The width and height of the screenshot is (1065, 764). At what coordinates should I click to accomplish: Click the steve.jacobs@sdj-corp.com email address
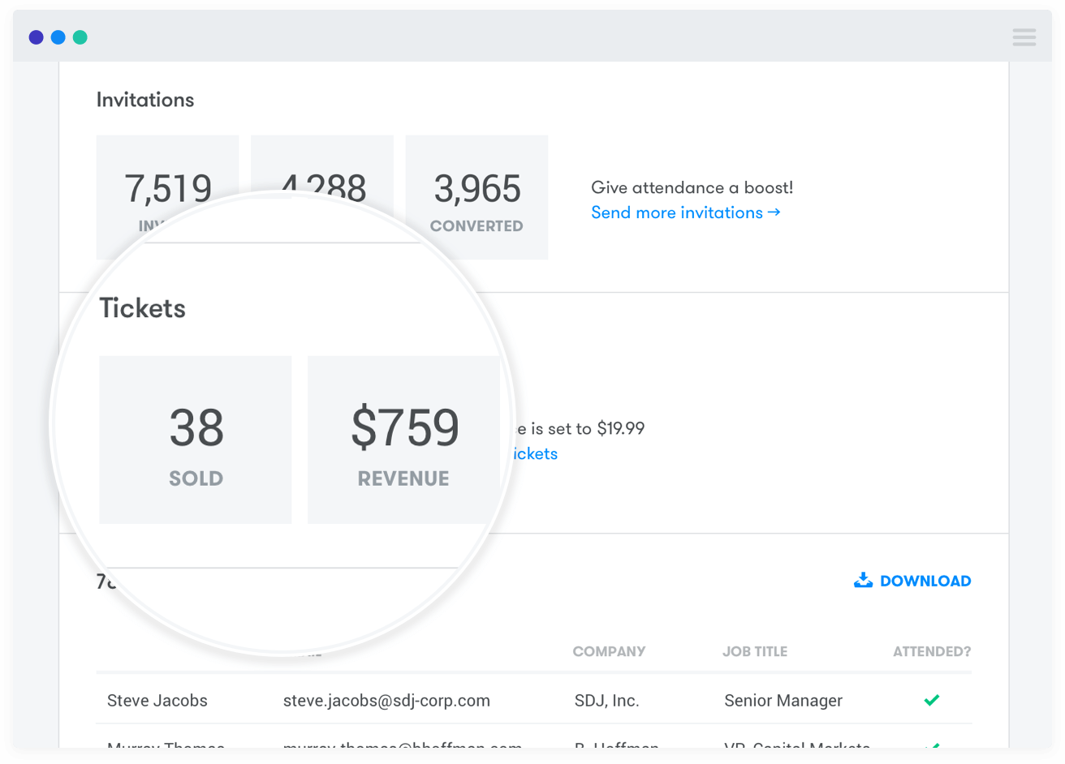click(x=386, y=701)
